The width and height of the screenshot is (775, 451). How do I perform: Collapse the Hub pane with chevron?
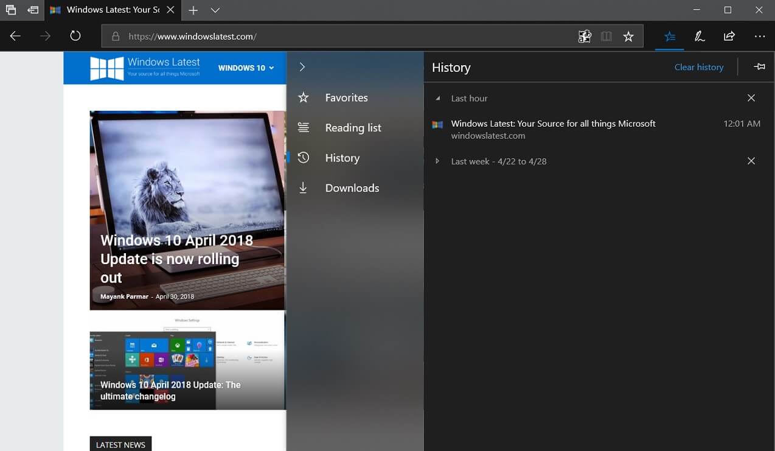[302, 67]
